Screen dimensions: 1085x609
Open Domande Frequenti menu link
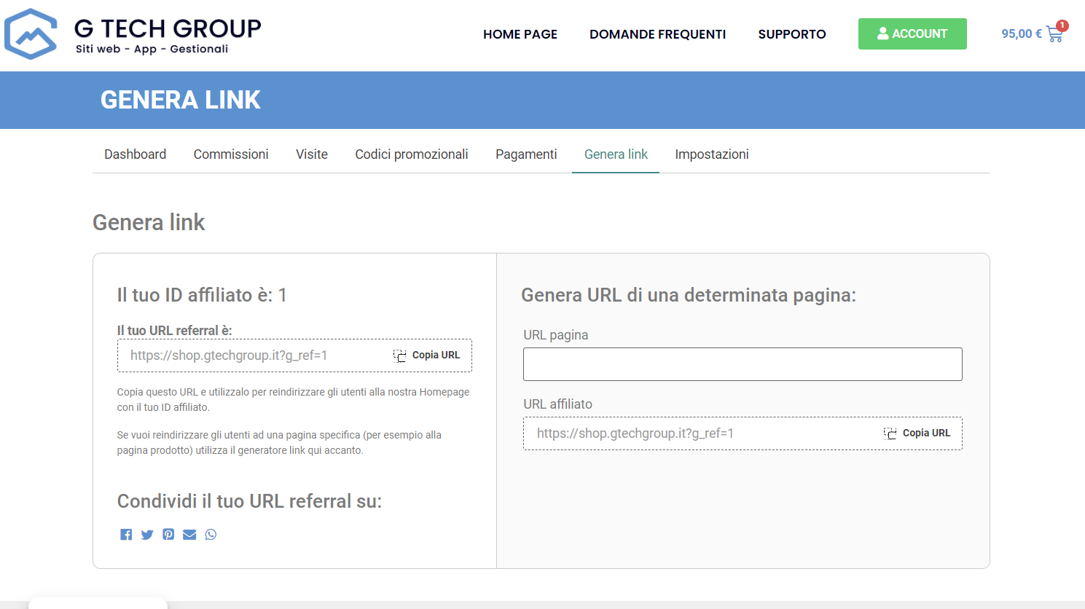point(657,34)
